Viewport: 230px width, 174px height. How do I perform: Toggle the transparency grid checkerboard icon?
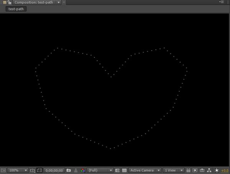124,170
